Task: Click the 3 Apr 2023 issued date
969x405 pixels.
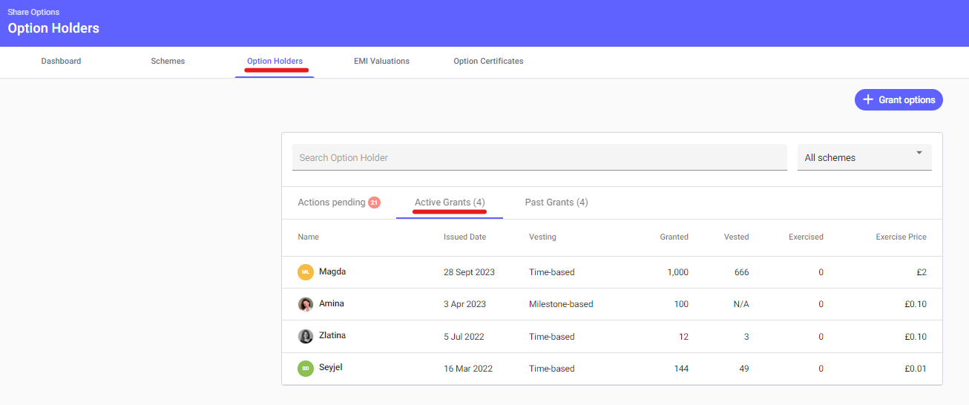Action: [464, 304]
